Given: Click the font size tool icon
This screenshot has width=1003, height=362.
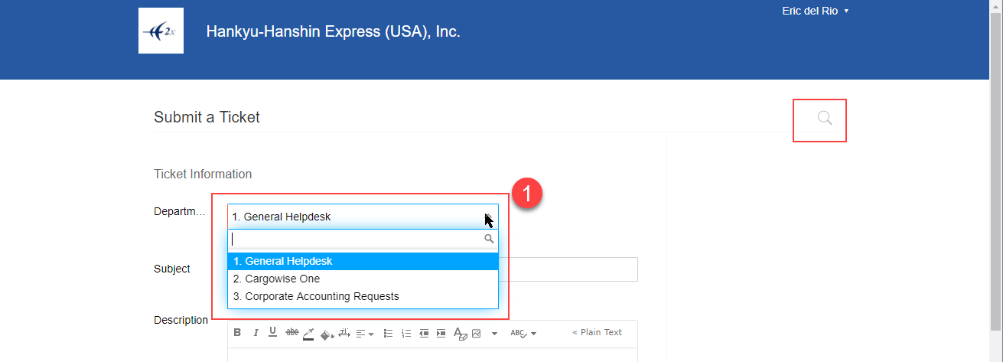Looking at the screenshot, I should [x=344, y=333].
